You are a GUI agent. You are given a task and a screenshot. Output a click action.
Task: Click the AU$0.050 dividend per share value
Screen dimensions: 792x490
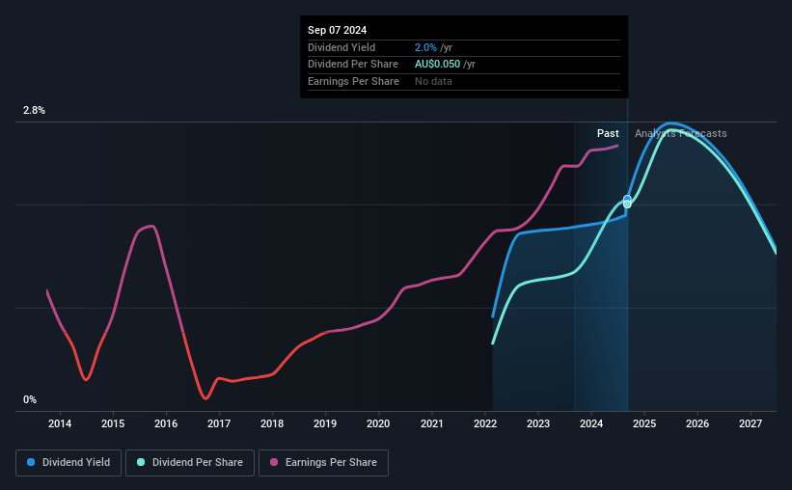[437, 65]
